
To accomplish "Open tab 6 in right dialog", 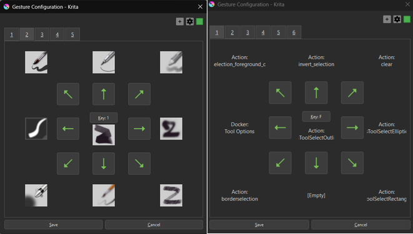I will [294, 32].
